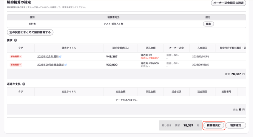Image resolution: width=253 pixels, height=137 pixels.
Task: Open 2026年10月分 賃料 invoice link
Action: (x=48, y=56)
